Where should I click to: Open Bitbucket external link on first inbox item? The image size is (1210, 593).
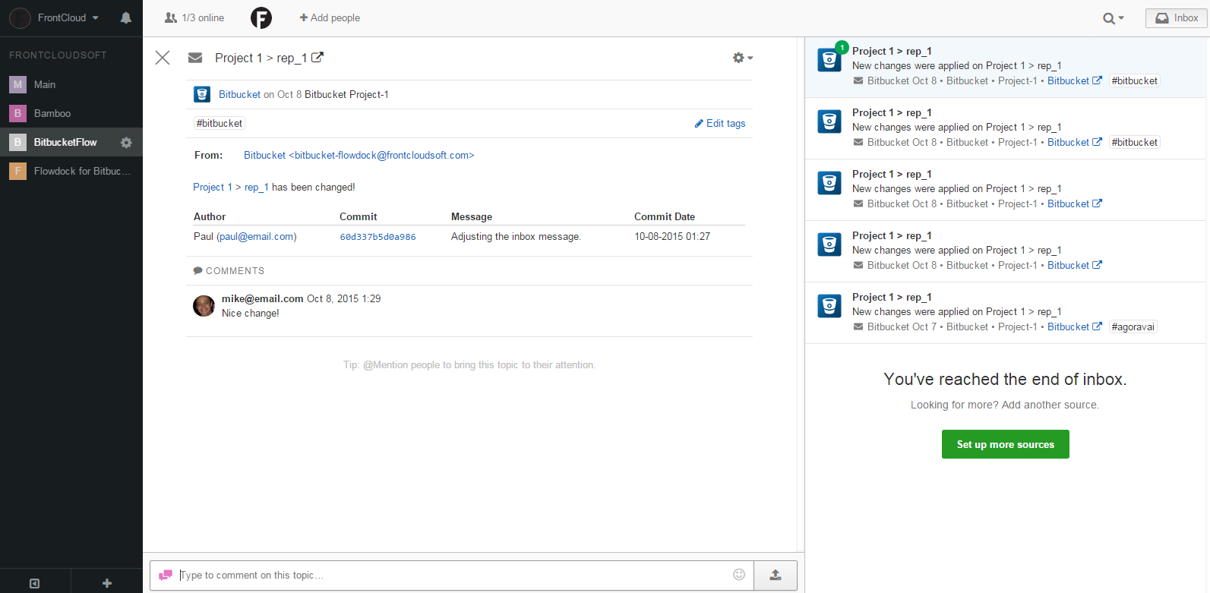[x=1075, y=80]
